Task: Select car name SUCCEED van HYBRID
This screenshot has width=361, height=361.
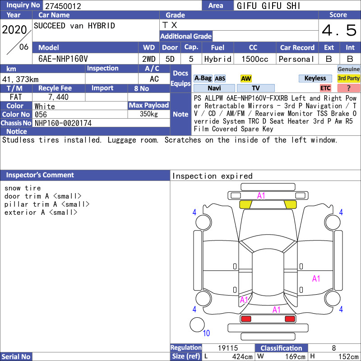Action: point(74,26)
